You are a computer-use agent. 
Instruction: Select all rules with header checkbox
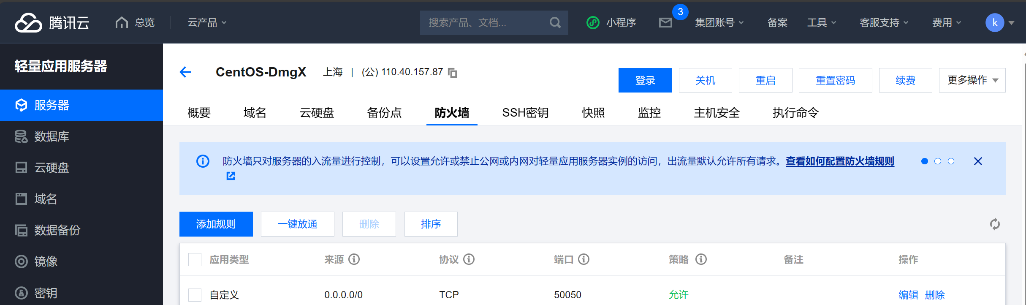pos(195,259)
